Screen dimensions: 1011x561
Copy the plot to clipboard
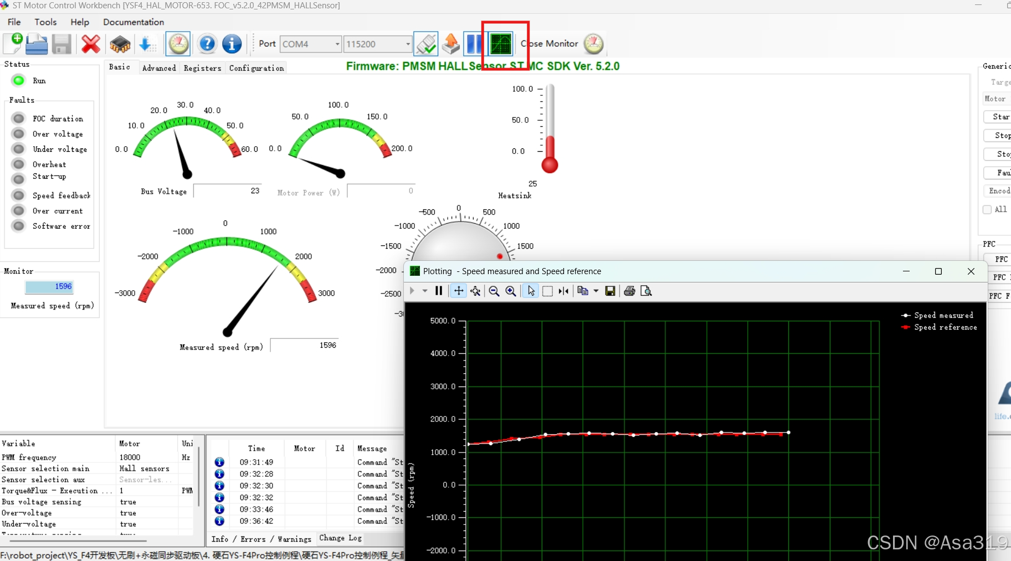[x=583, y=291]
